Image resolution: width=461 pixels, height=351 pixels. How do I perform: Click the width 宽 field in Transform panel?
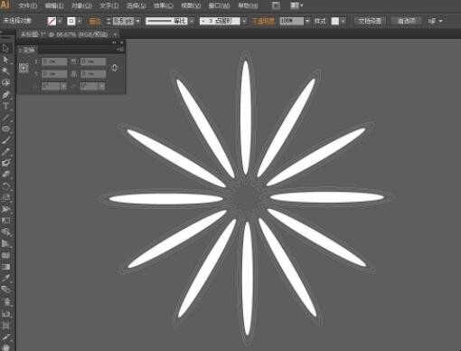[x=93, y=62]
